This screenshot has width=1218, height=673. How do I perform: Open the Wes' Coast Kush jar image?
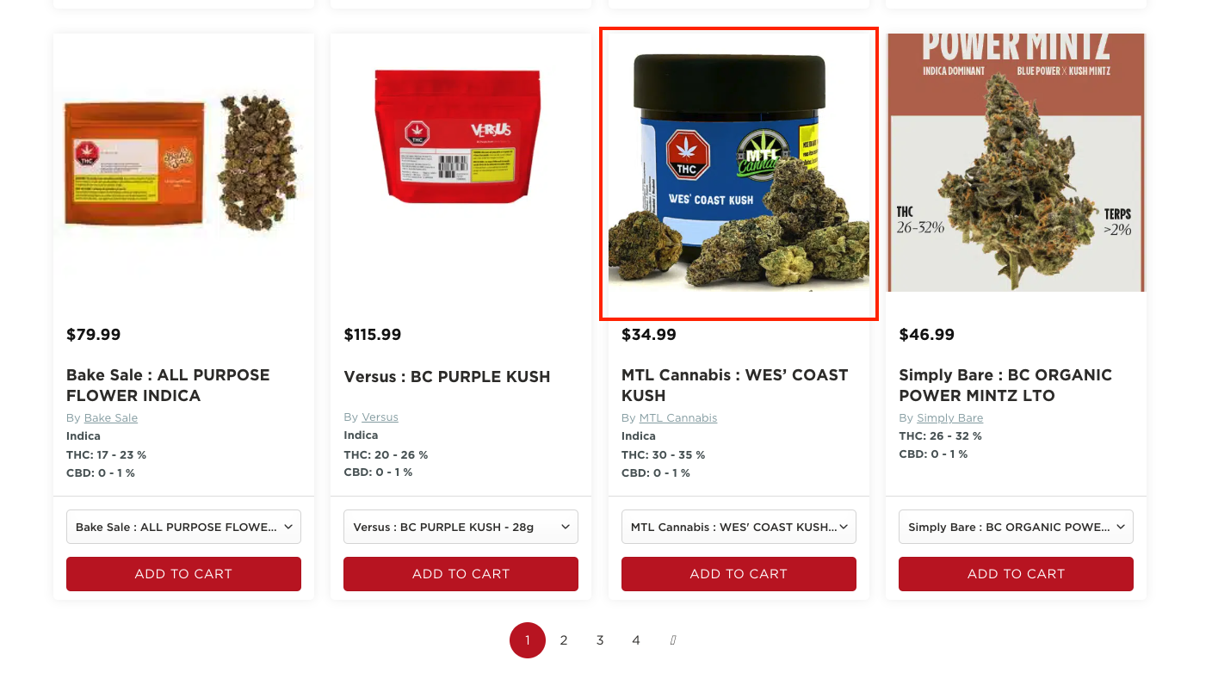739,174
